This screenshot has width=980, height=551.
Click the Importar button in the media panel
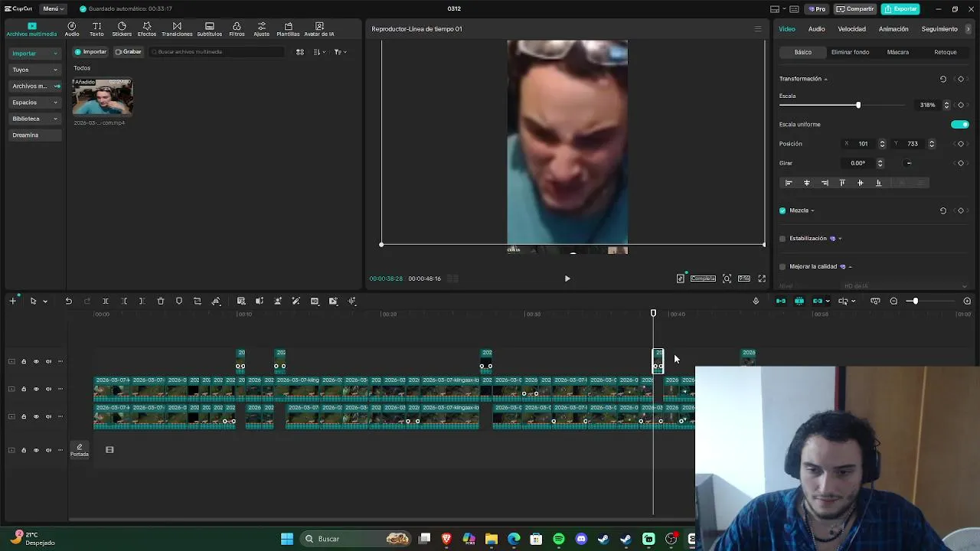tap(90, 52)
